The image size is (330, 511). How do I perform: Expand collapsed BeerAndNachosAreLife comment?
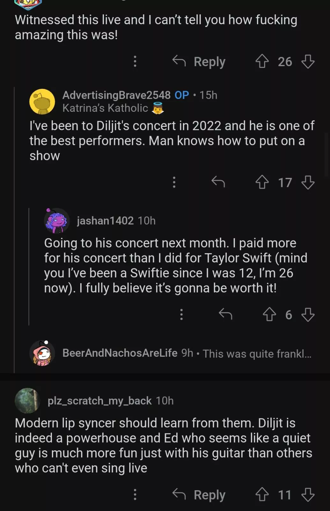(187, 353)
